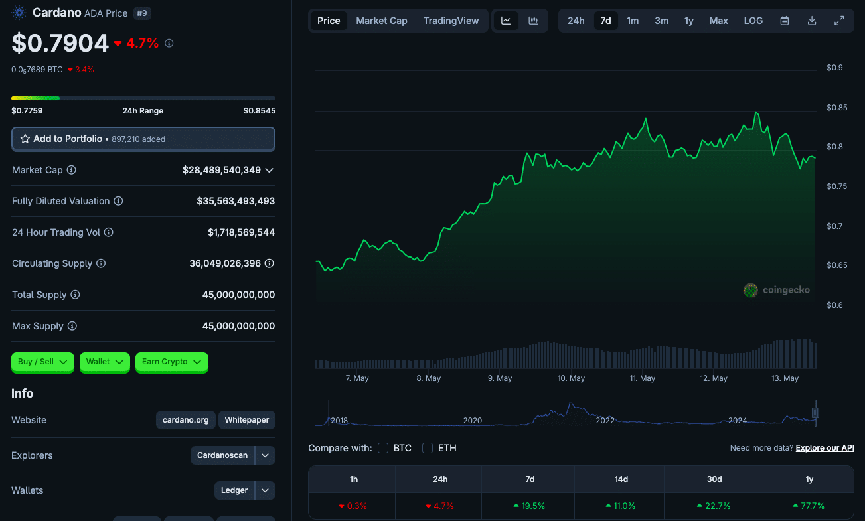This screenshot has height=521, width=865.
Task: Switch to Market Cap chart tab
Action: (x=382, y=21)
